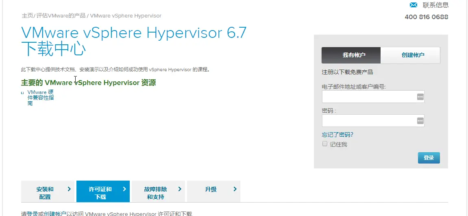Click the 创建帐户 link in the bottom sentence
Image resolution: width=468 pixels, height=216 pixels.
click(x=55, y=214)
